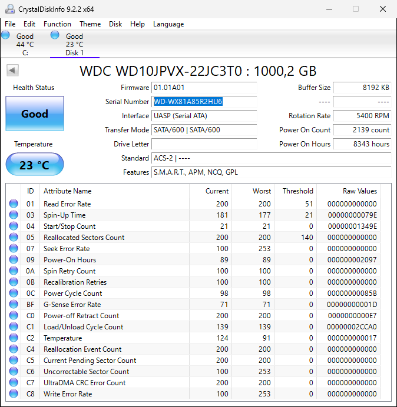
Task: Click status orb for Seek Error Rate
Action: [x=14, y=248]
